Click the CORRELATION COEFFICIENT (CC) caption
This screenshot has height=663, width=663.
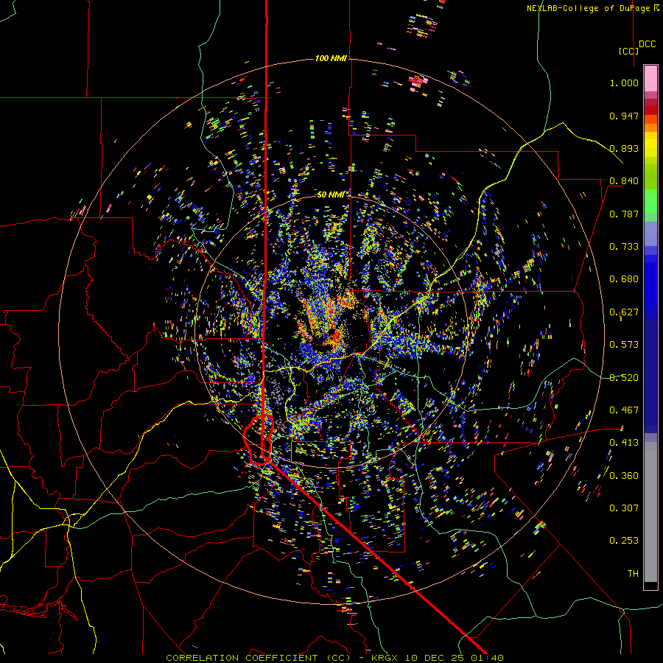[258, 658]
